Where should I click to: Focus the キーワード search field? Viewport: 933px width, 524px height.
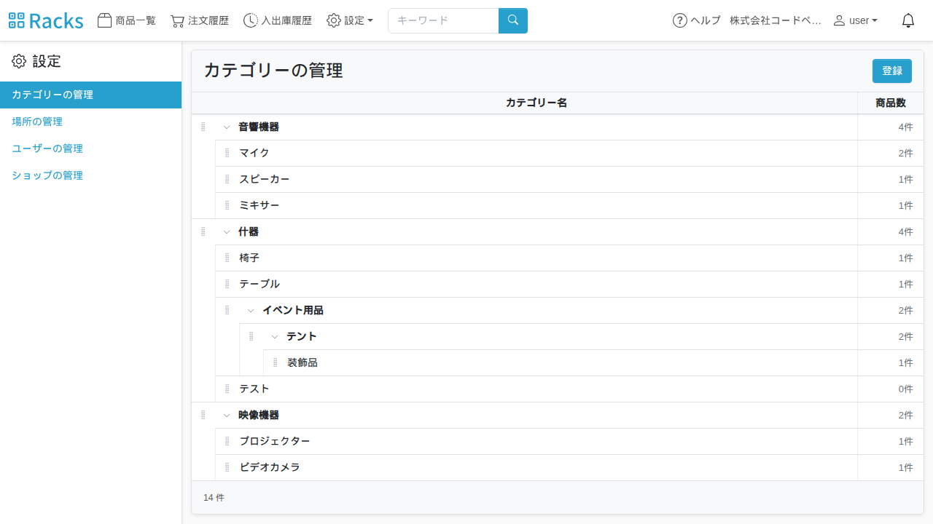click(x=443, y=20)
